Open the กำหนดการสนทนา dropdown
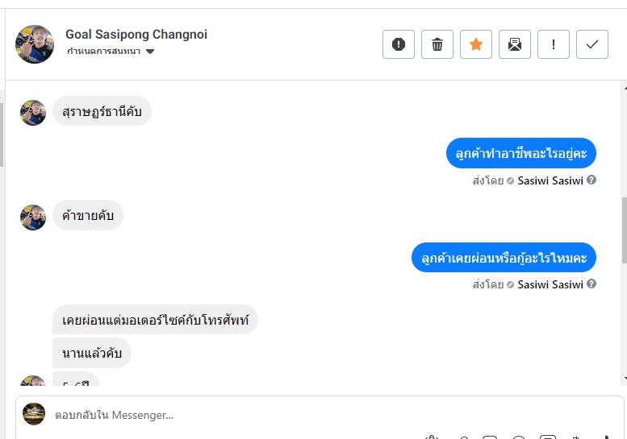The height and width of the screenshot is (439, 627). [x=111, y=52]
